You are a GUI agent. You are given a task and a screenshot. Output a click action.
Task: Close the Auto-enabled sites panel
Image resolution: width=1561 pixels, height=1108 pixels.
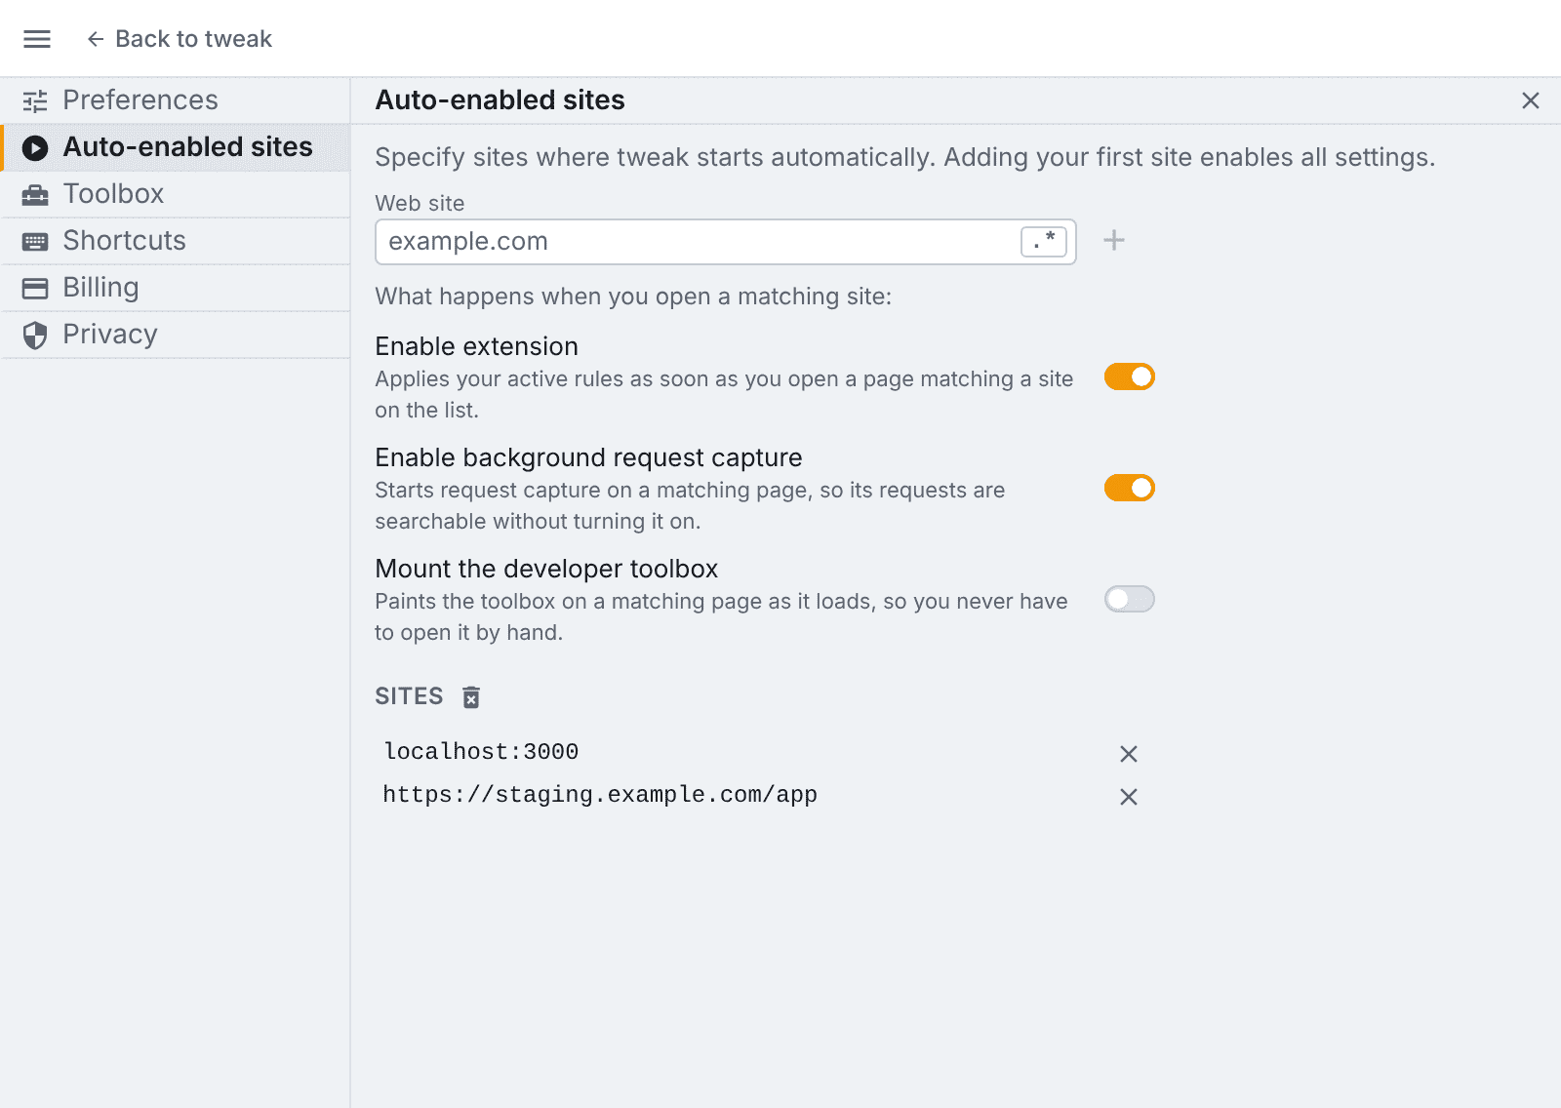[1531, 100]
